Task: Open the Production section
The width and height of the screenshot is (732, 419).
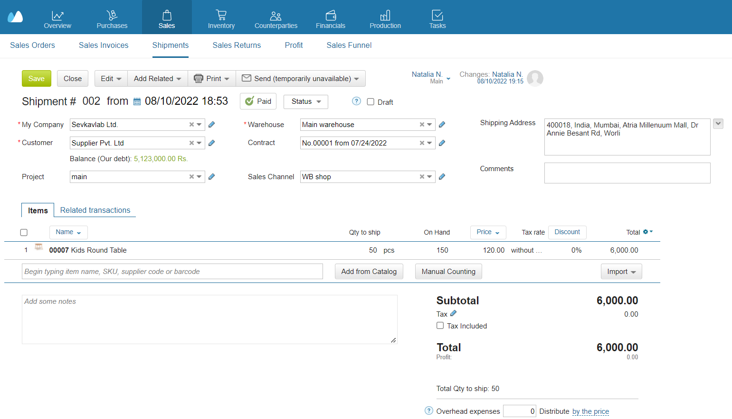Action: [x=385, y=19]
